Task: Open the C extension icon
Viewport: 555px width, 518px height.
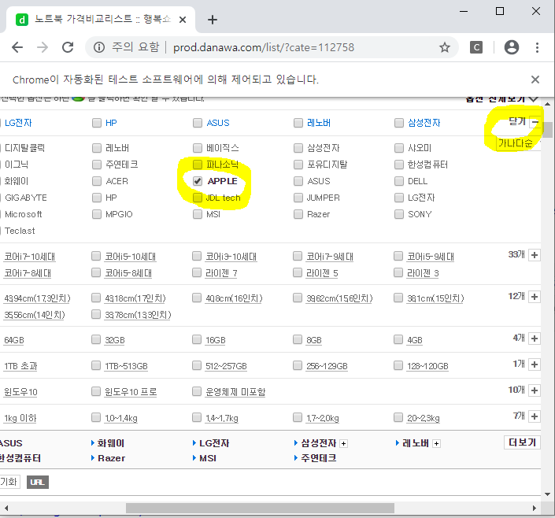Action: 476,47
